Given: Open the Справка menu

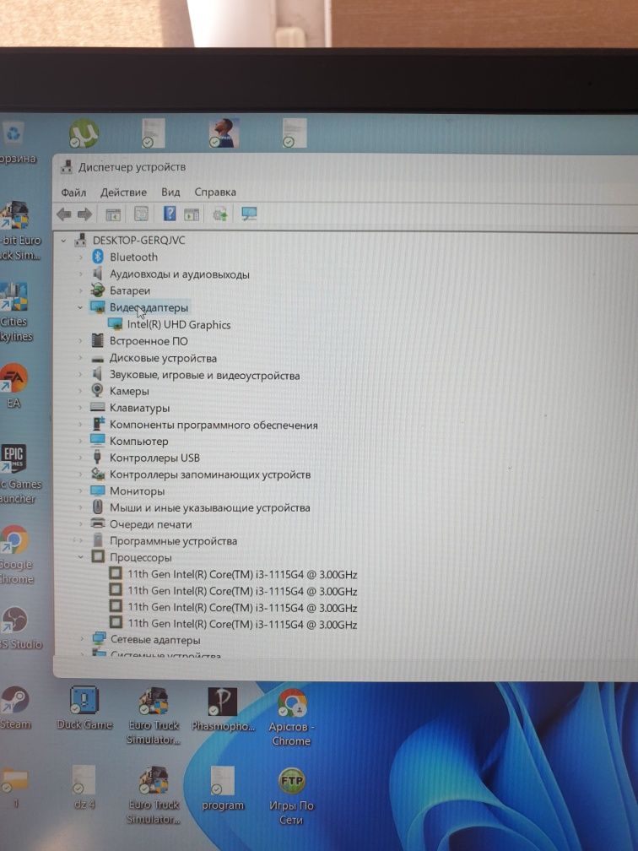Looking at the screenshot, I should (215, 192).
